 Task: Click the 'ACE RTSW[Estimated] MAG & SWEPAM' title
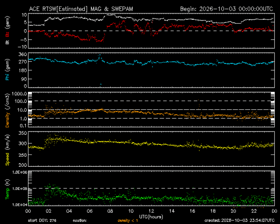point(81,9)
